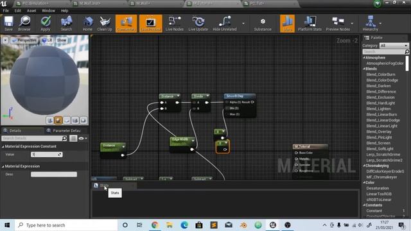The width and height of the screenshot is (411, 231).
Task: Open the Substance toolbar tool
Action: [x=263, y=23]
